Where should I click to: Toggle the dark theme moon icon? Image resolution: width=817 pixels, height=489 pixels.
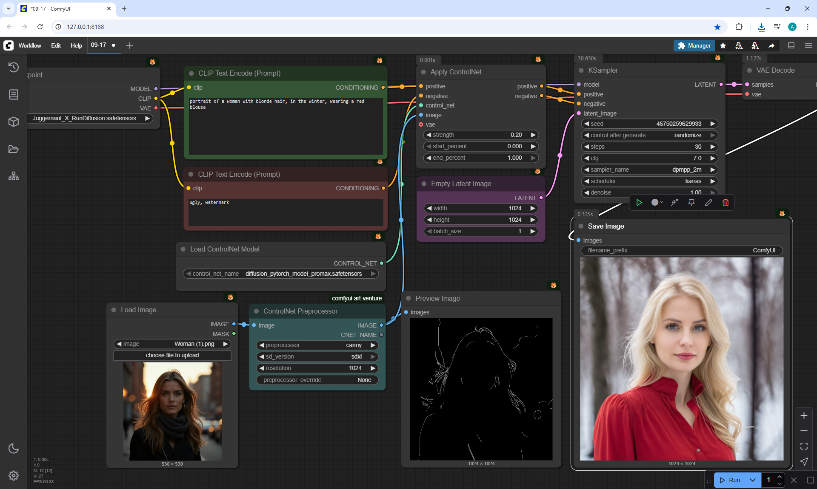coord(14,448)
